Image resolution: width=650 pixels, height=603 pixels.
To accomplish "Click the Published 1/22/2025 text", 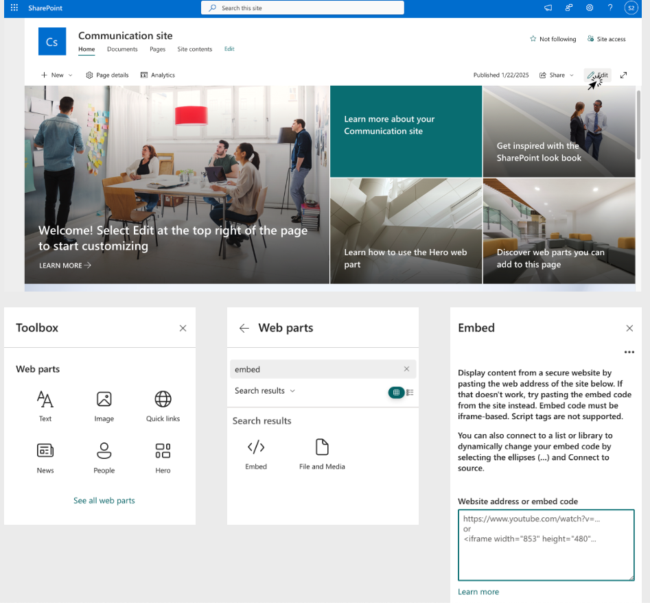I will coord(501,75).
